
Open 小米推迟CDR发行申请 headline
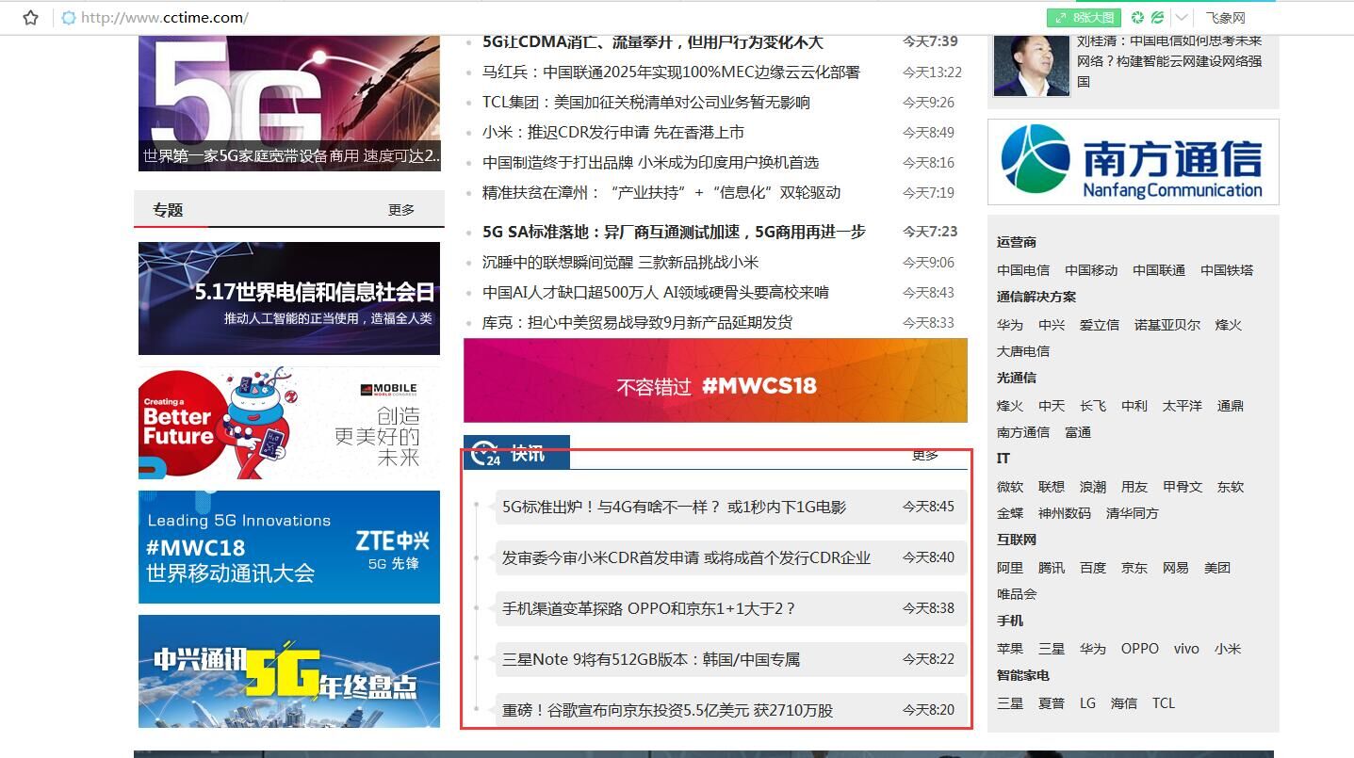613,132
